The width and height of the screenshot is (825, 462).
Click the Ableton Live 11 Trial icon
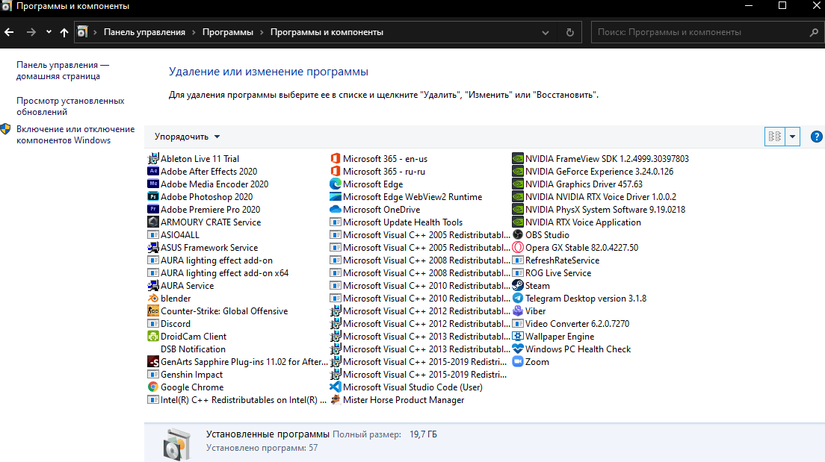tap(152, 159)
